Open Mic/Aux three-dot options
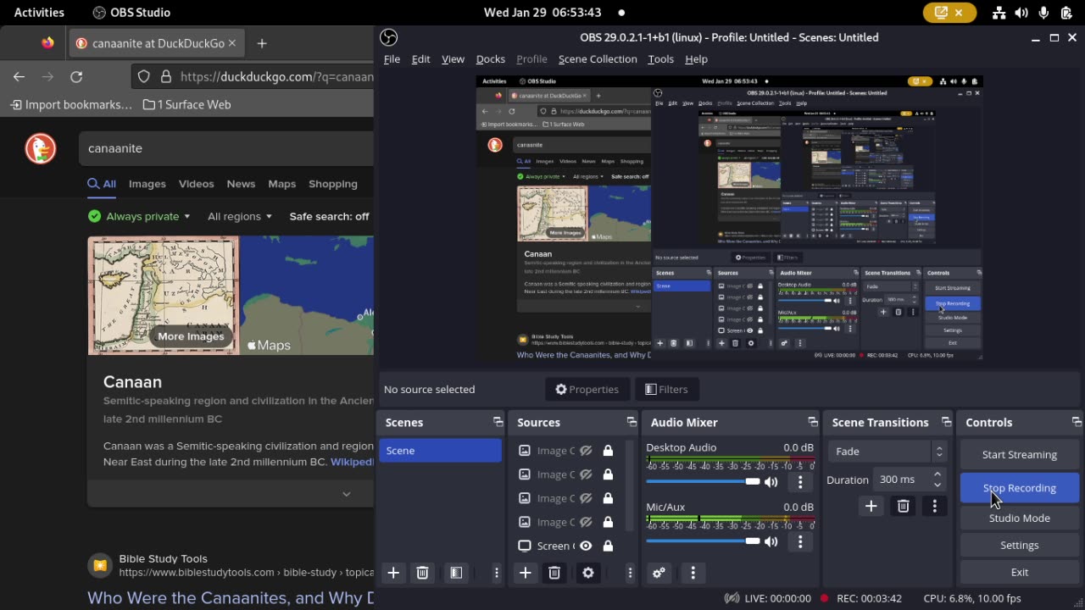Screen dimensions: 1085x610 (800, 541)
